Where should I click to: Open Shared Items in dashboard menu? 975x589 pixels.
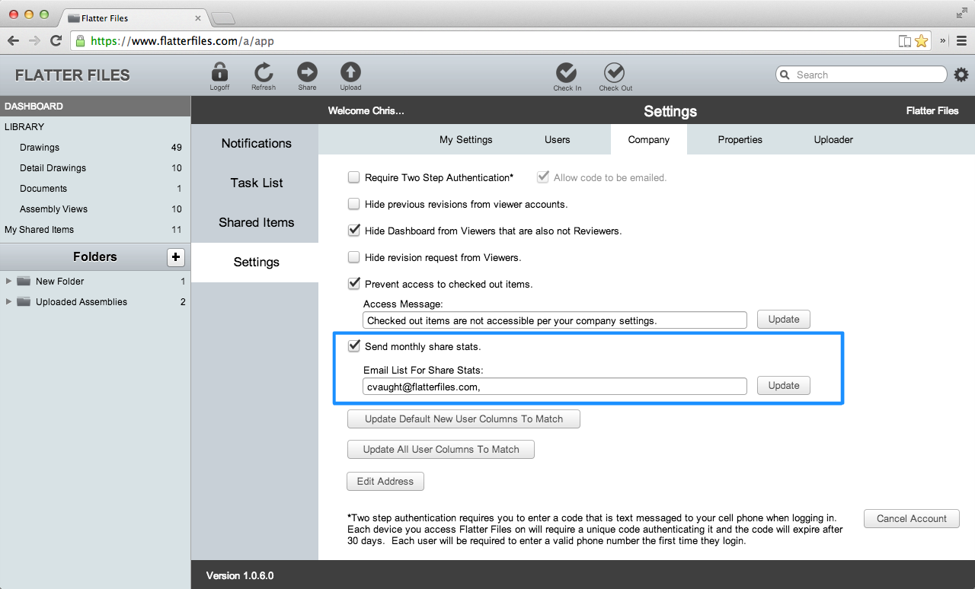256,223
